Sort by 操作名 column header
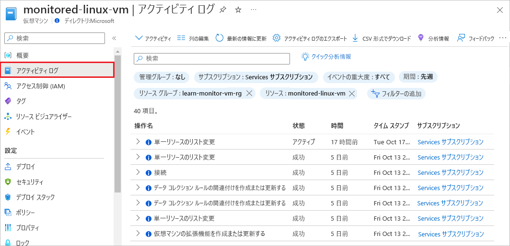Screen dimensions: 510x246 click(x=143, y=126)
